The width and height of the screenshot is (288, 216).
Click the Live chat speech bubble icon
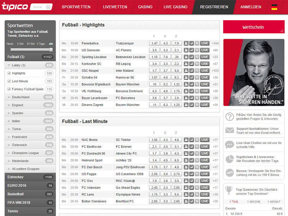coord(230,145)
